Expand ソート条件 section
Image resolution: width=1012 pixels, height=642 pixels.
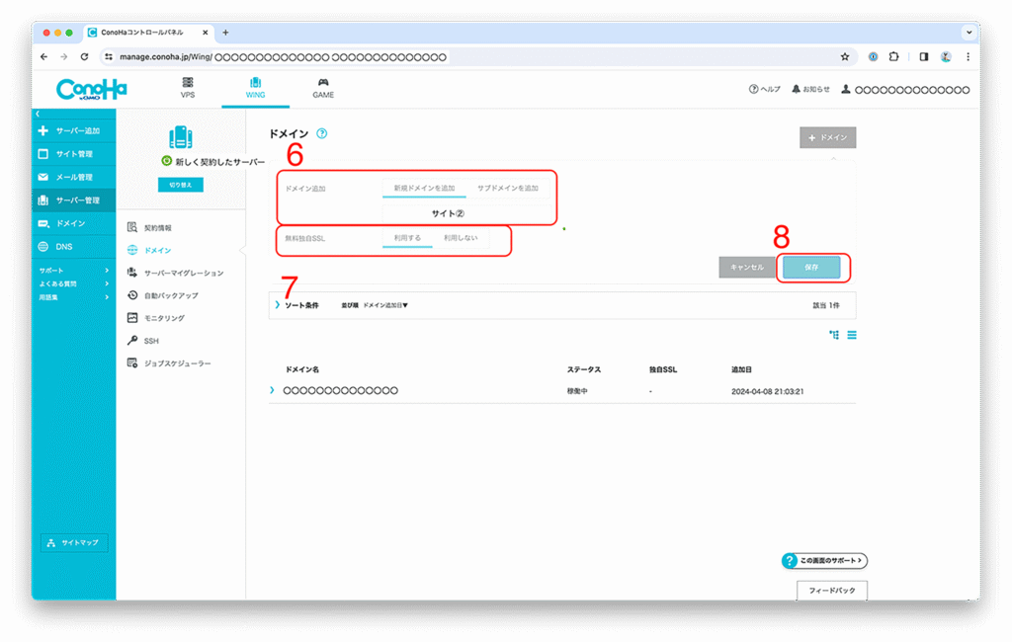click(296, 305)
